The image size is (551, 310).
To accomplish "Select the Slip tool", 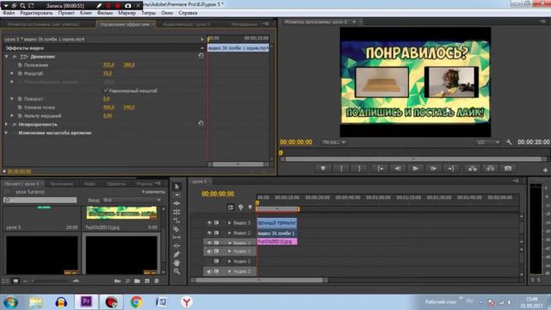I will [x=176, y=238].
